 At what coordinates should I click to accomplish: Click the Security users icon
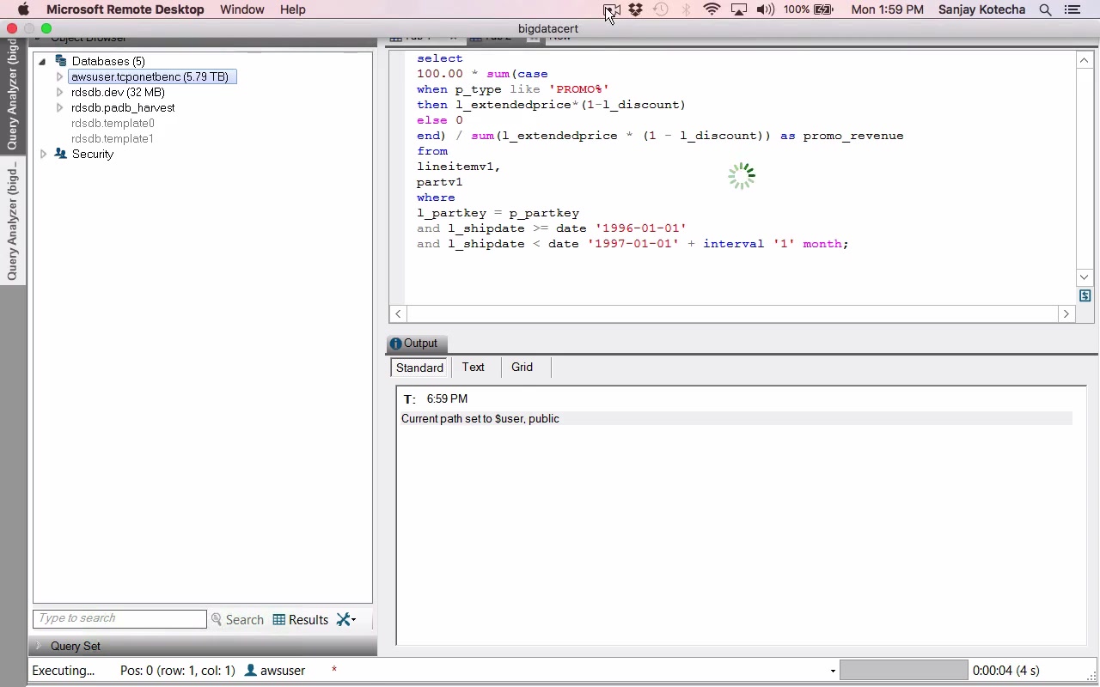coord(61,154)
